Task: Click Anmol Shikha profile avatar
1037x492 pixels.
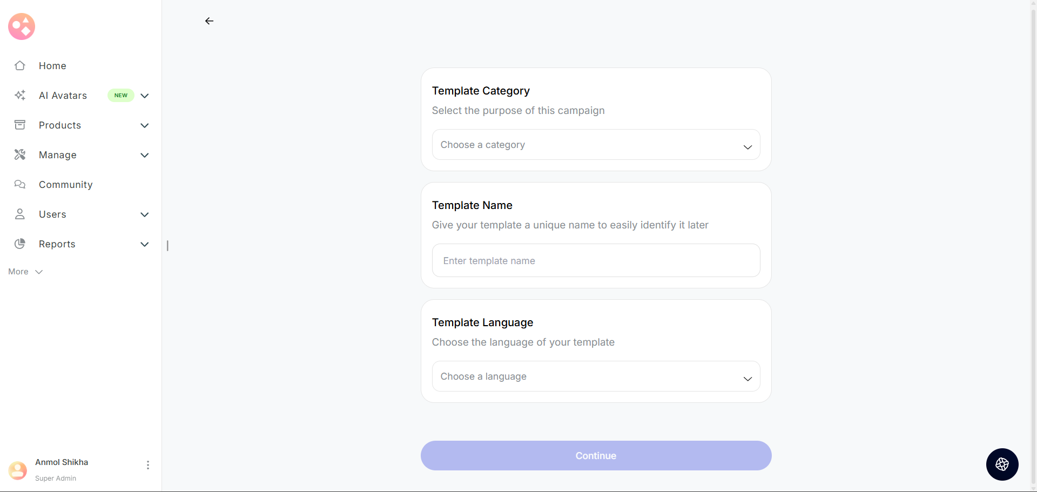Action: pyautogui.click(x=18, y=470)
